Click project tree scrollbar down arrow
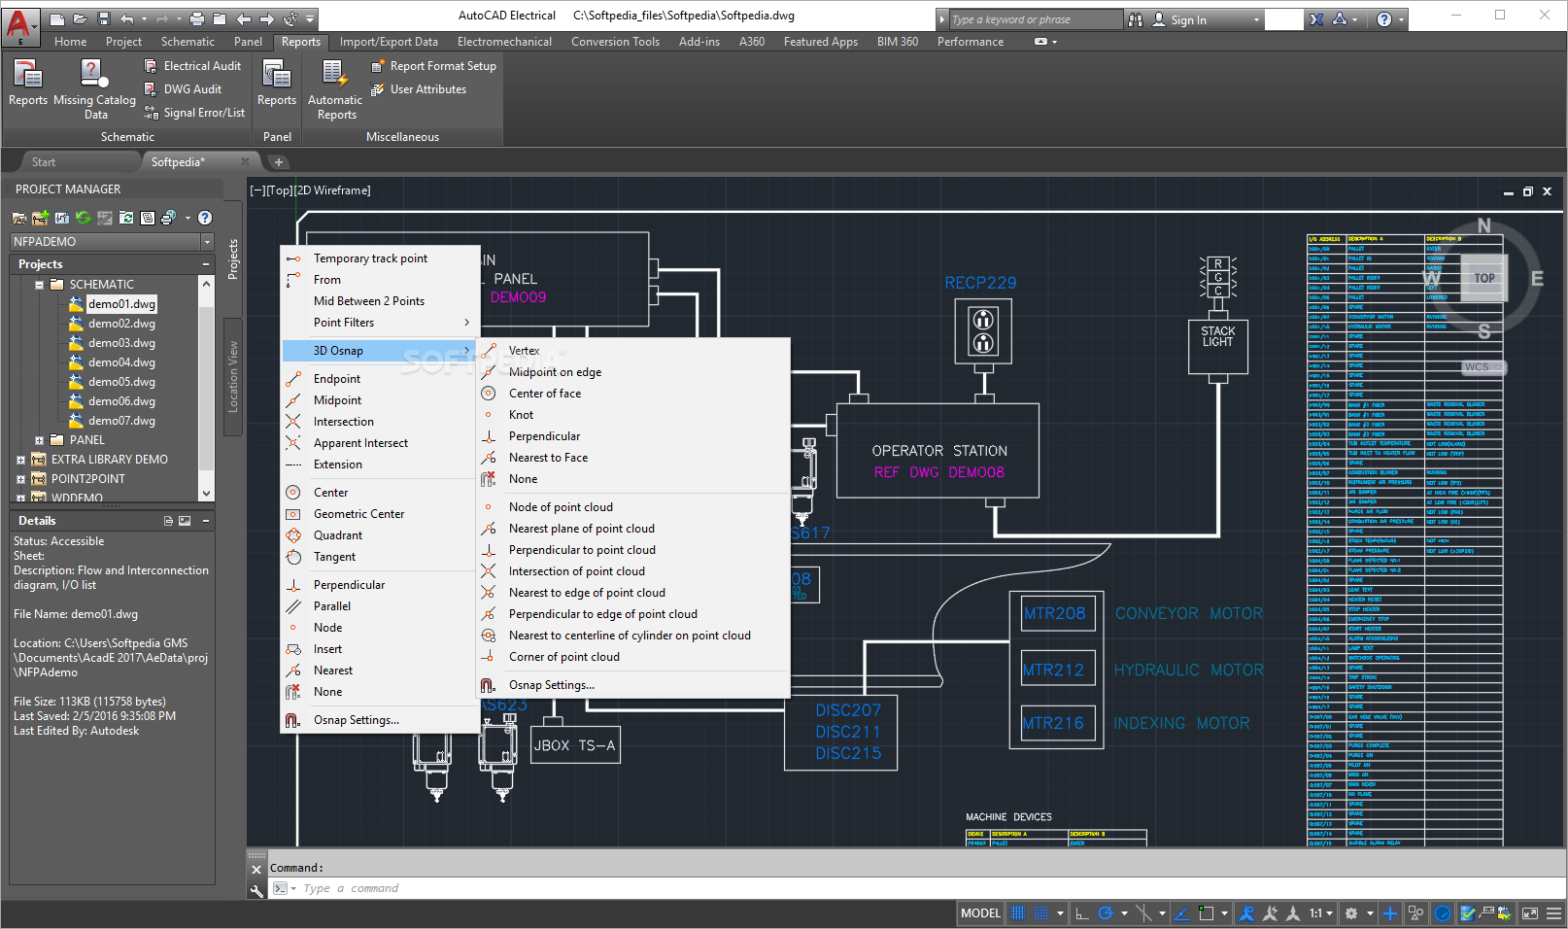 206,494
